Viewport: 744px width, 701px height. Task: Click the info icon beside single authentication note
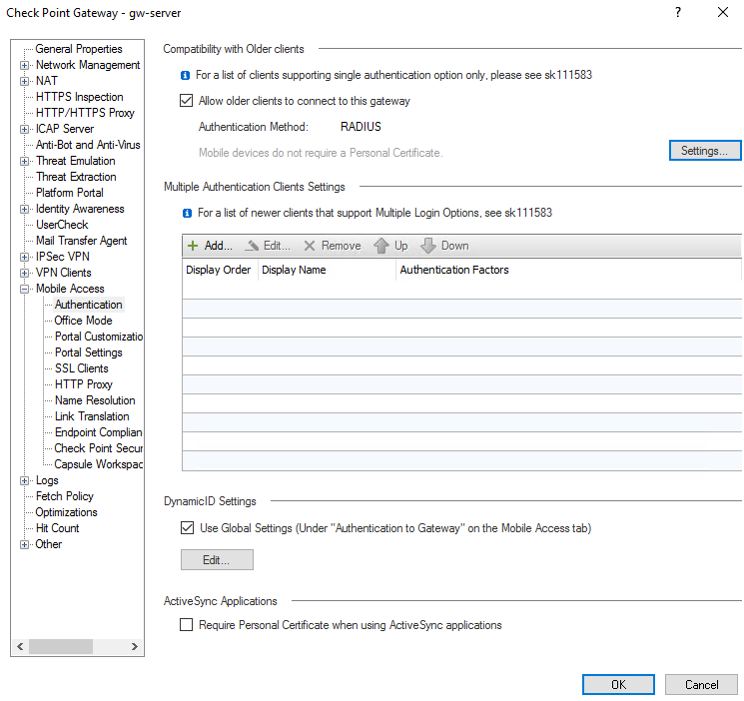186,75
